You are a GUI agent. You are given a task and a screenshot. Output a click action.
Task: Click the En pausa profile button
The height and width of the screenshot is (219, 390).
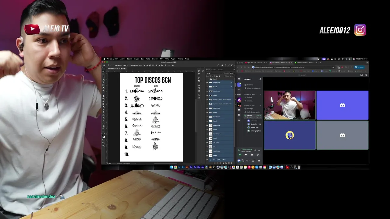(359, 67)
